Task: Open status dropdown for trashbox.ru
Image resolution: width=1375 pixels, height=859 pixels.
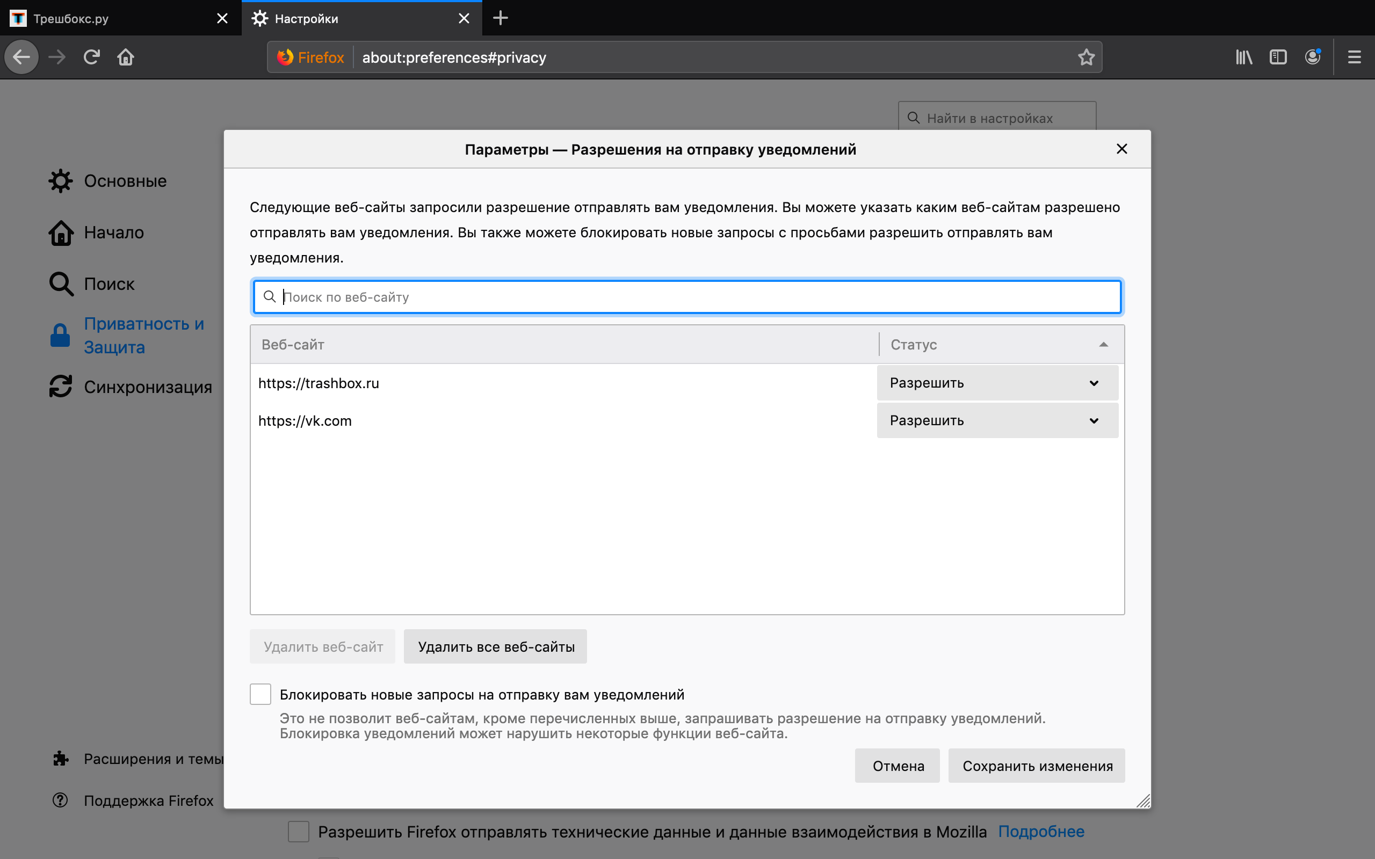Action: [x=997, y=383]
